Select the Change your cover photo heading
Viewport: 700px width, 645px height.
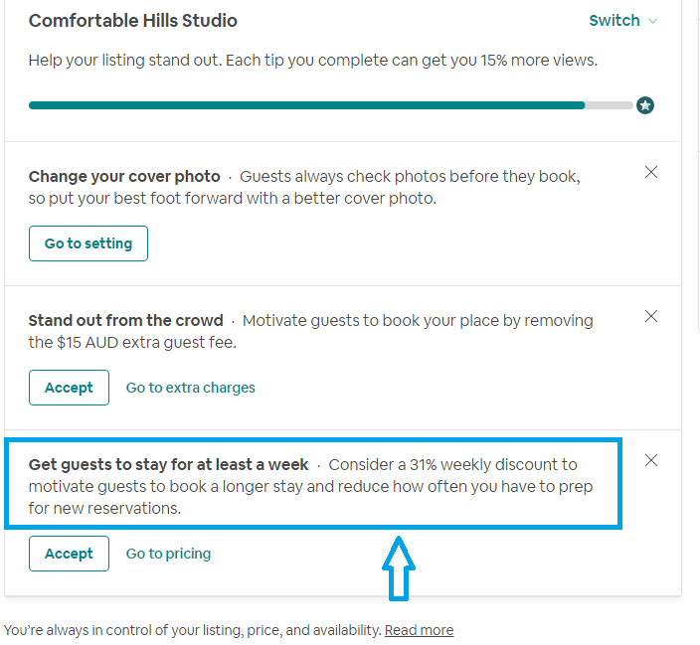tap(124, 176)
